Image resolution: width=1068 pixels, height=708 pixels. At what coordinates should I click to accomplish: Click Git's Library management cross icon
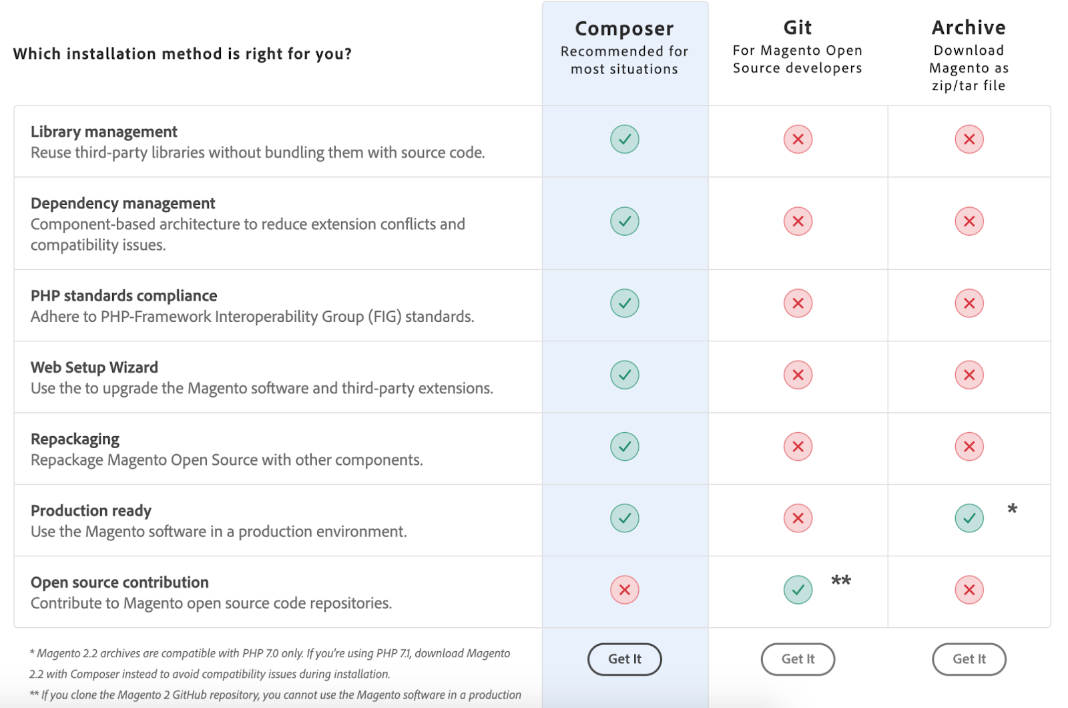point(798,140)
